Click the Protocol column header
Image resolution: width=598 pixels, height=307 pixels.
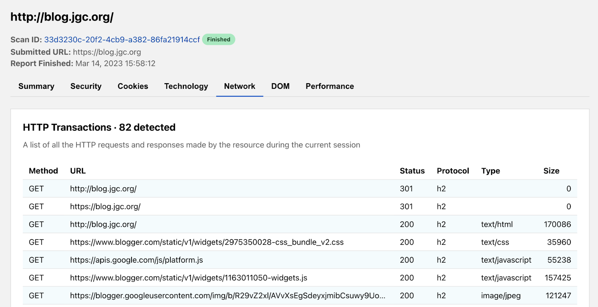click(x=453, y=171)
